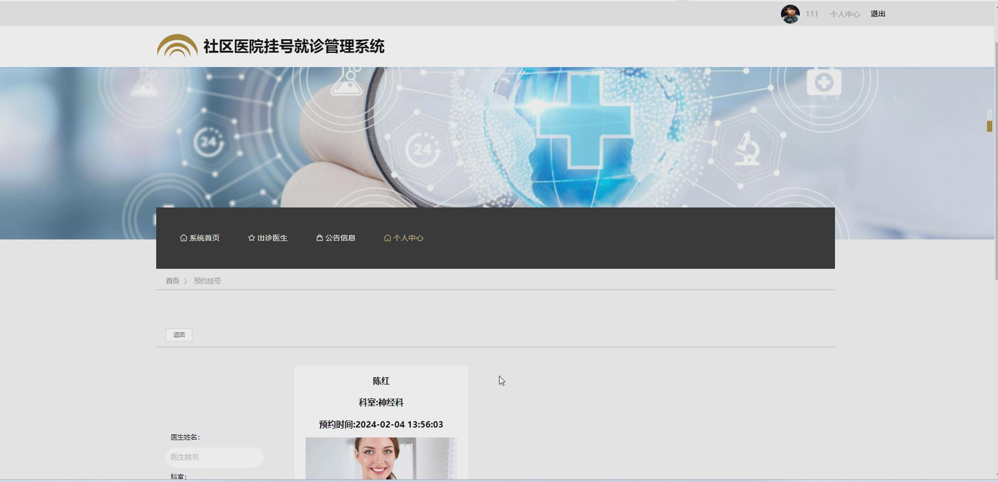This screenshot has width=998, height=482.
Task: Click the user avatar picture
Action: click(790, 14)
